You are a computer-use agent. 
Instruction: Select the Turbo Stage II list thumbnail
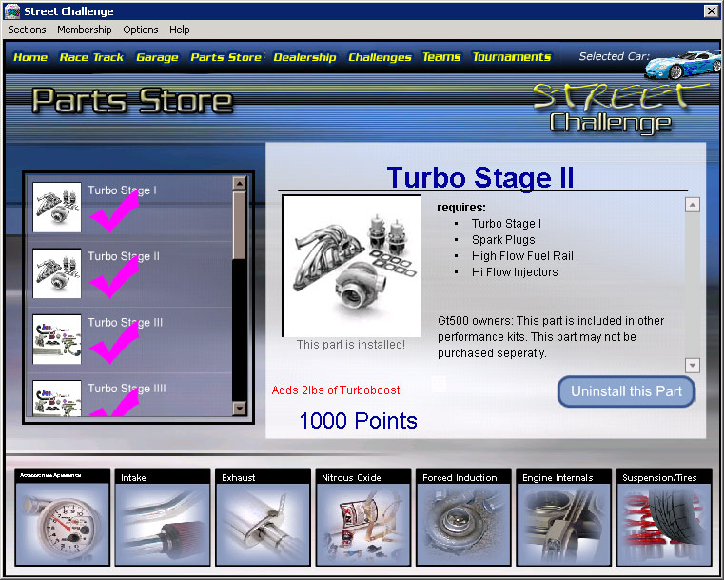click(x=57, y=273)
